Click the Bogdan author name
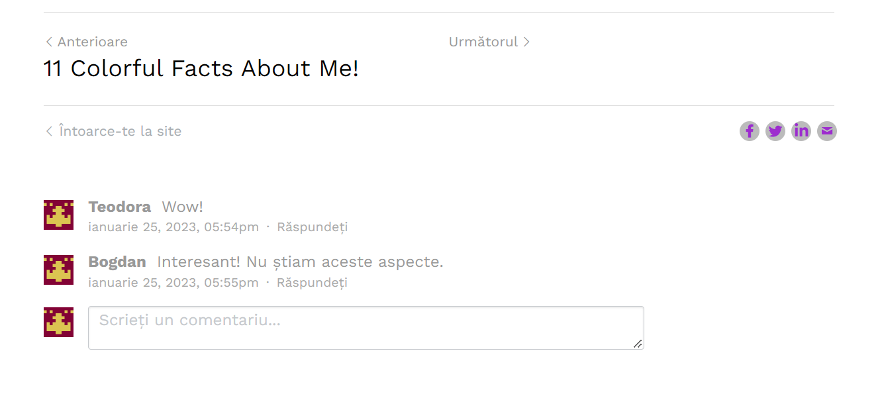Viewport: 882px width, 402px height. [x=117, y=262]
